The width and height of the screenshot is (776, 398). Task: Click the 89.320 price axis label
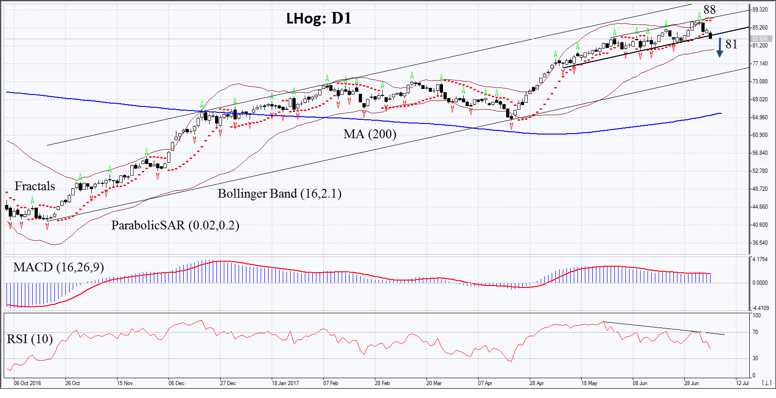(x=760, y=10)
